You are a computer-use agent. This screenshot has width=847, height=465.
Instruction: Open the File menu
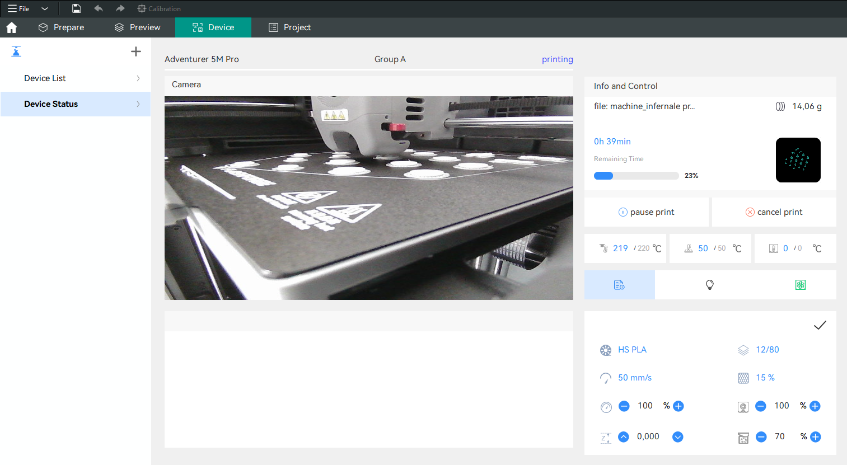click(x=18, y=8)
